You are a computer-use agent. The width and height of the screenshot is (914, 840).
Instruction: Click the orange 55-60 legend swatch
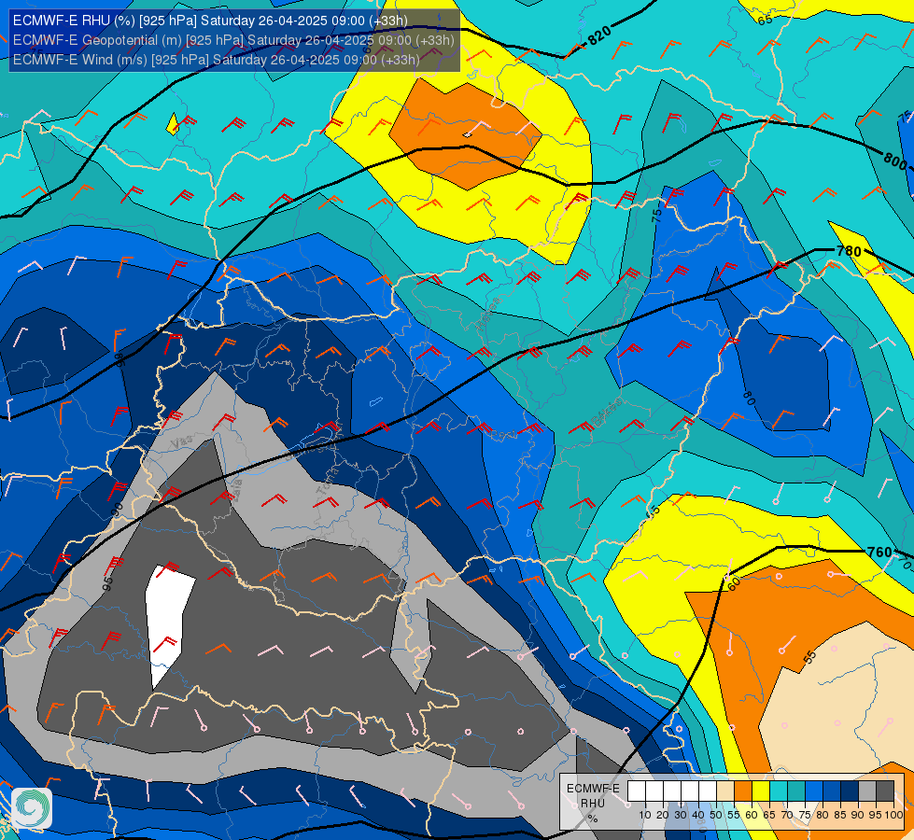[x=743, y=791]
